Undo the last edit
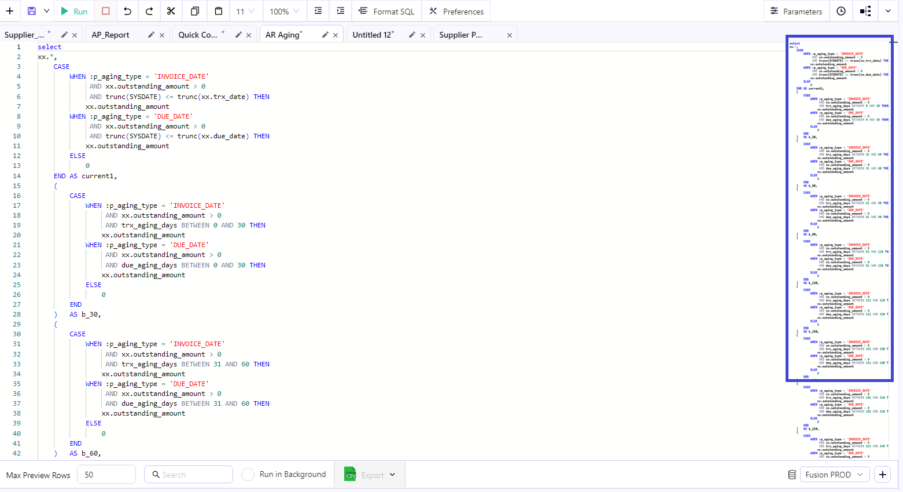903x492 pixels. [x=127, y=11]
